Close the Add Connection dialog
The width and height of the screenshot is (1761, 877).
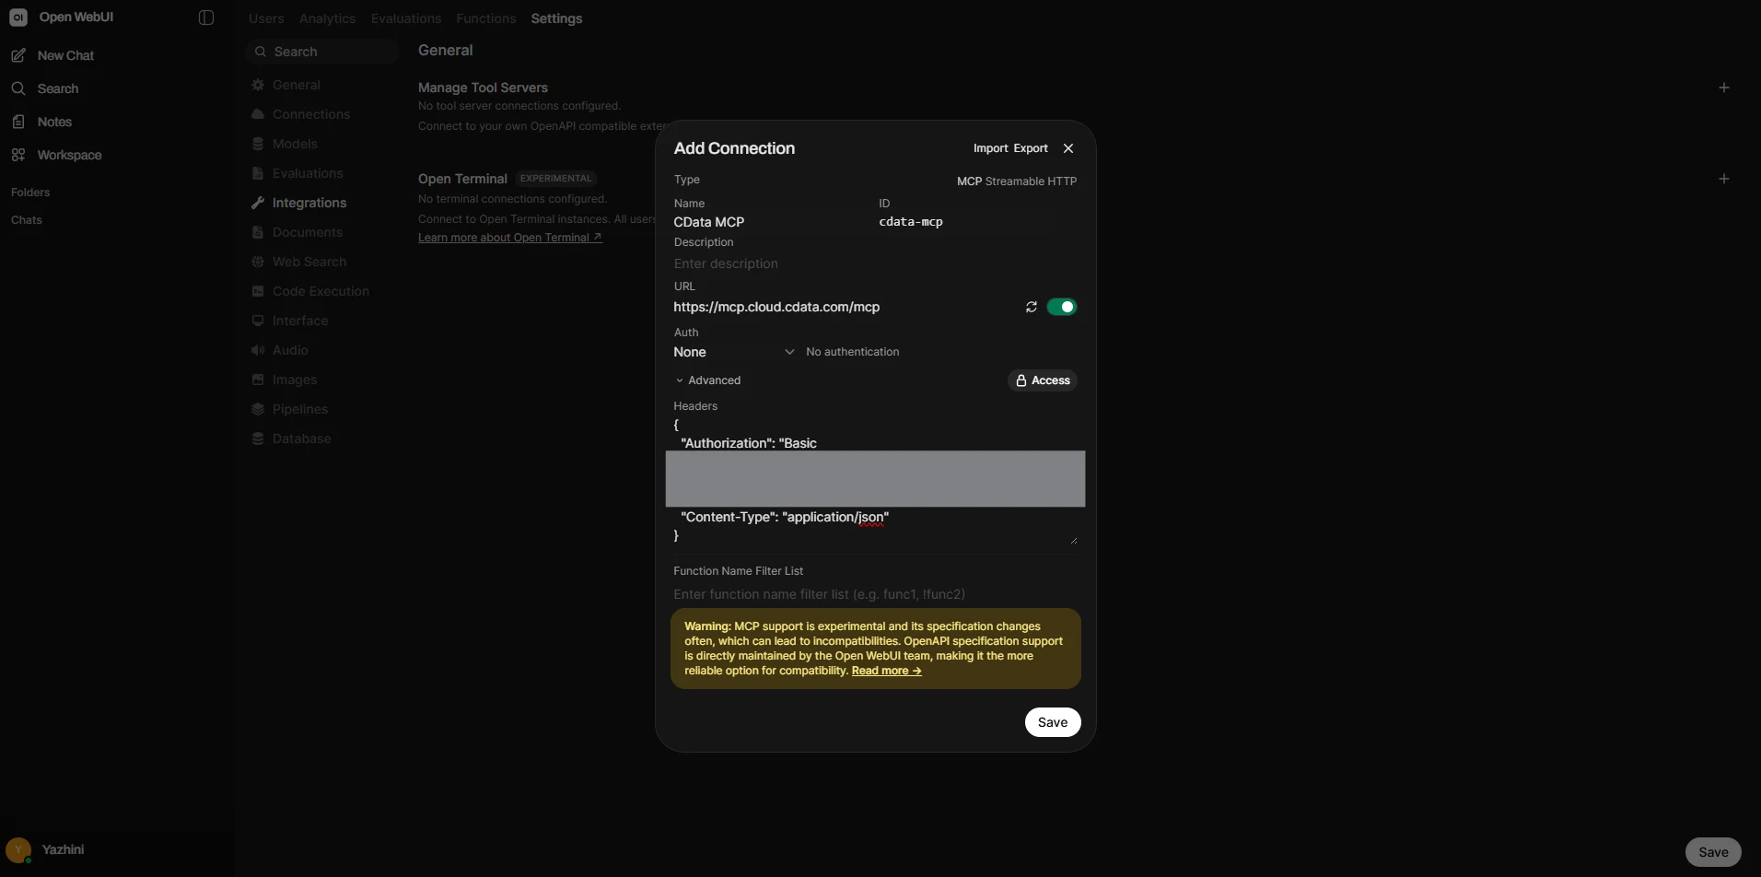(x=1068, y=148)
